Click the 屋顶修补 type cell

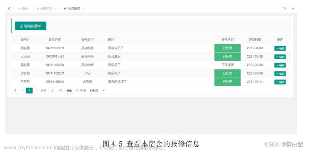coord(87,56)
